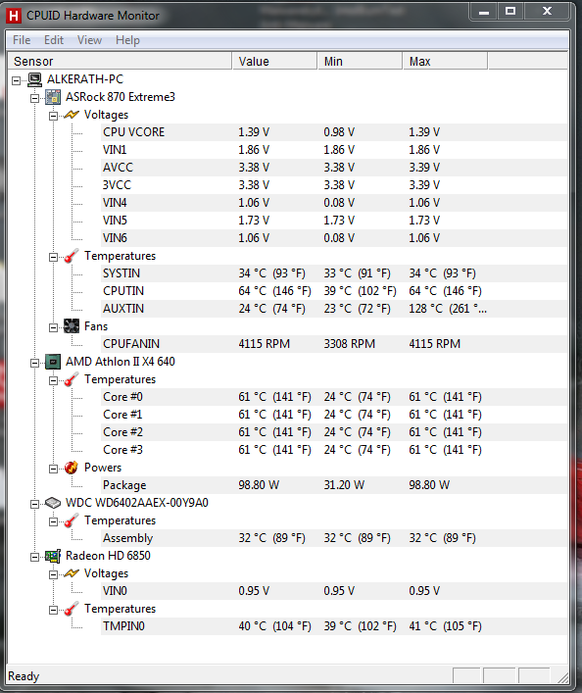Viewport: 582px width, 693px height.
Task: Collapse the ALKERATH-PC root node
Action: (x=17, y=80)
